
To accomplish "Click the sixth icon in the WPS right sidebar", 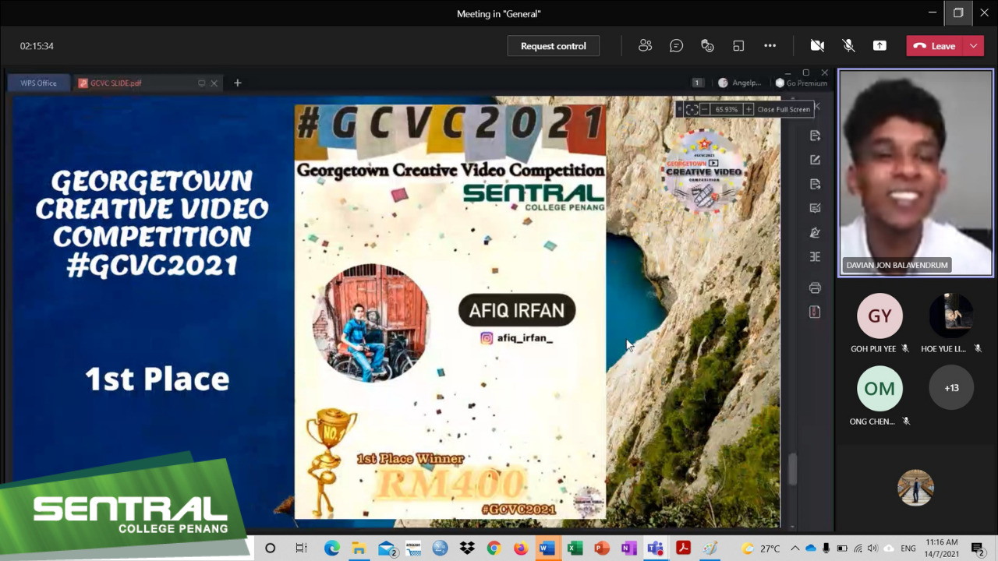I will 815,256.
